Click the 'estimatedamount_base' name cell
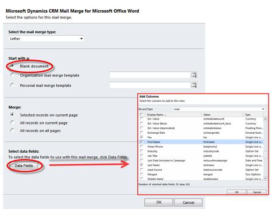Screen dimensions: 272x209 pyautogui.click(x=217, y=123)
